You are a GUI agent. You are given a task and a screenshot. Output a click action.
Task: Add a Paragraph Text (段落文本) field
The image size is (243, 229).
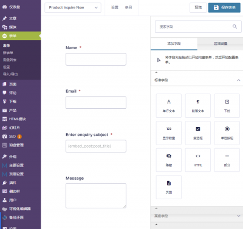(198, 106)
